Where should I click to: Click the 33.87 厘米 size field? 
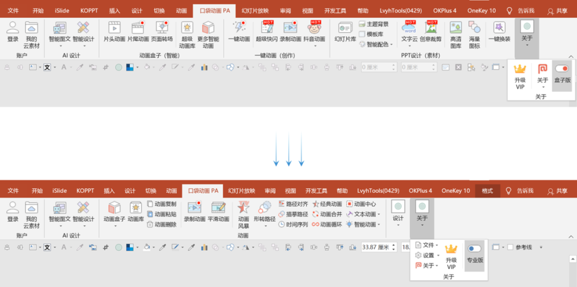pos(376,247)
